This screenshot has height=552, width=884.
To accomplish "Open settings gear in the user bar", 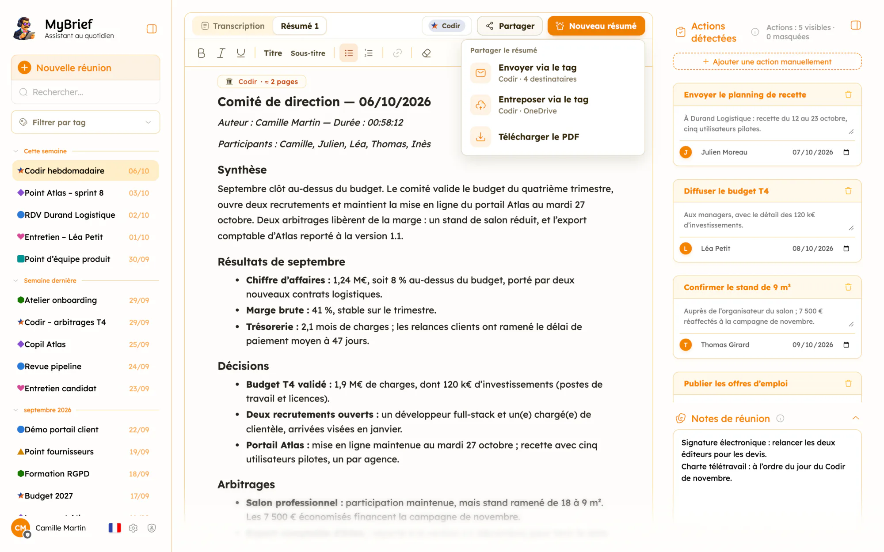I will coord(133,528).
